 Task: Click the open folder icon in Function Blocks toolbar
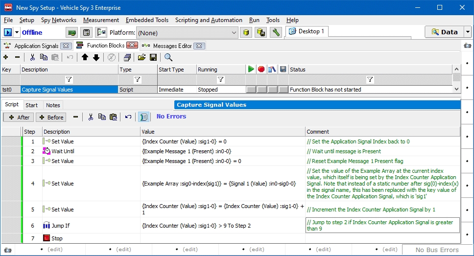[x=142, y=57]
